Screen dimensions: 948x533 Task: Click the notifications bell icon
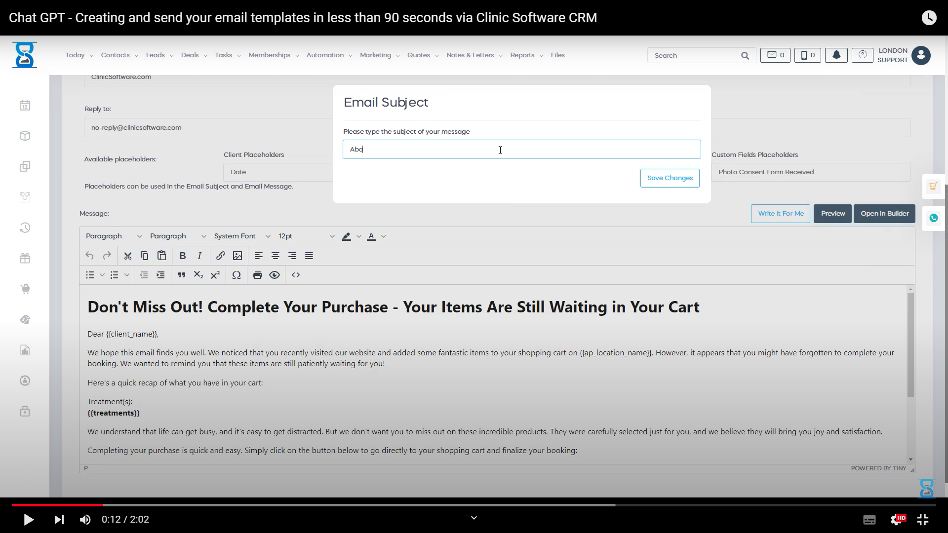click(x=836, y=55)
